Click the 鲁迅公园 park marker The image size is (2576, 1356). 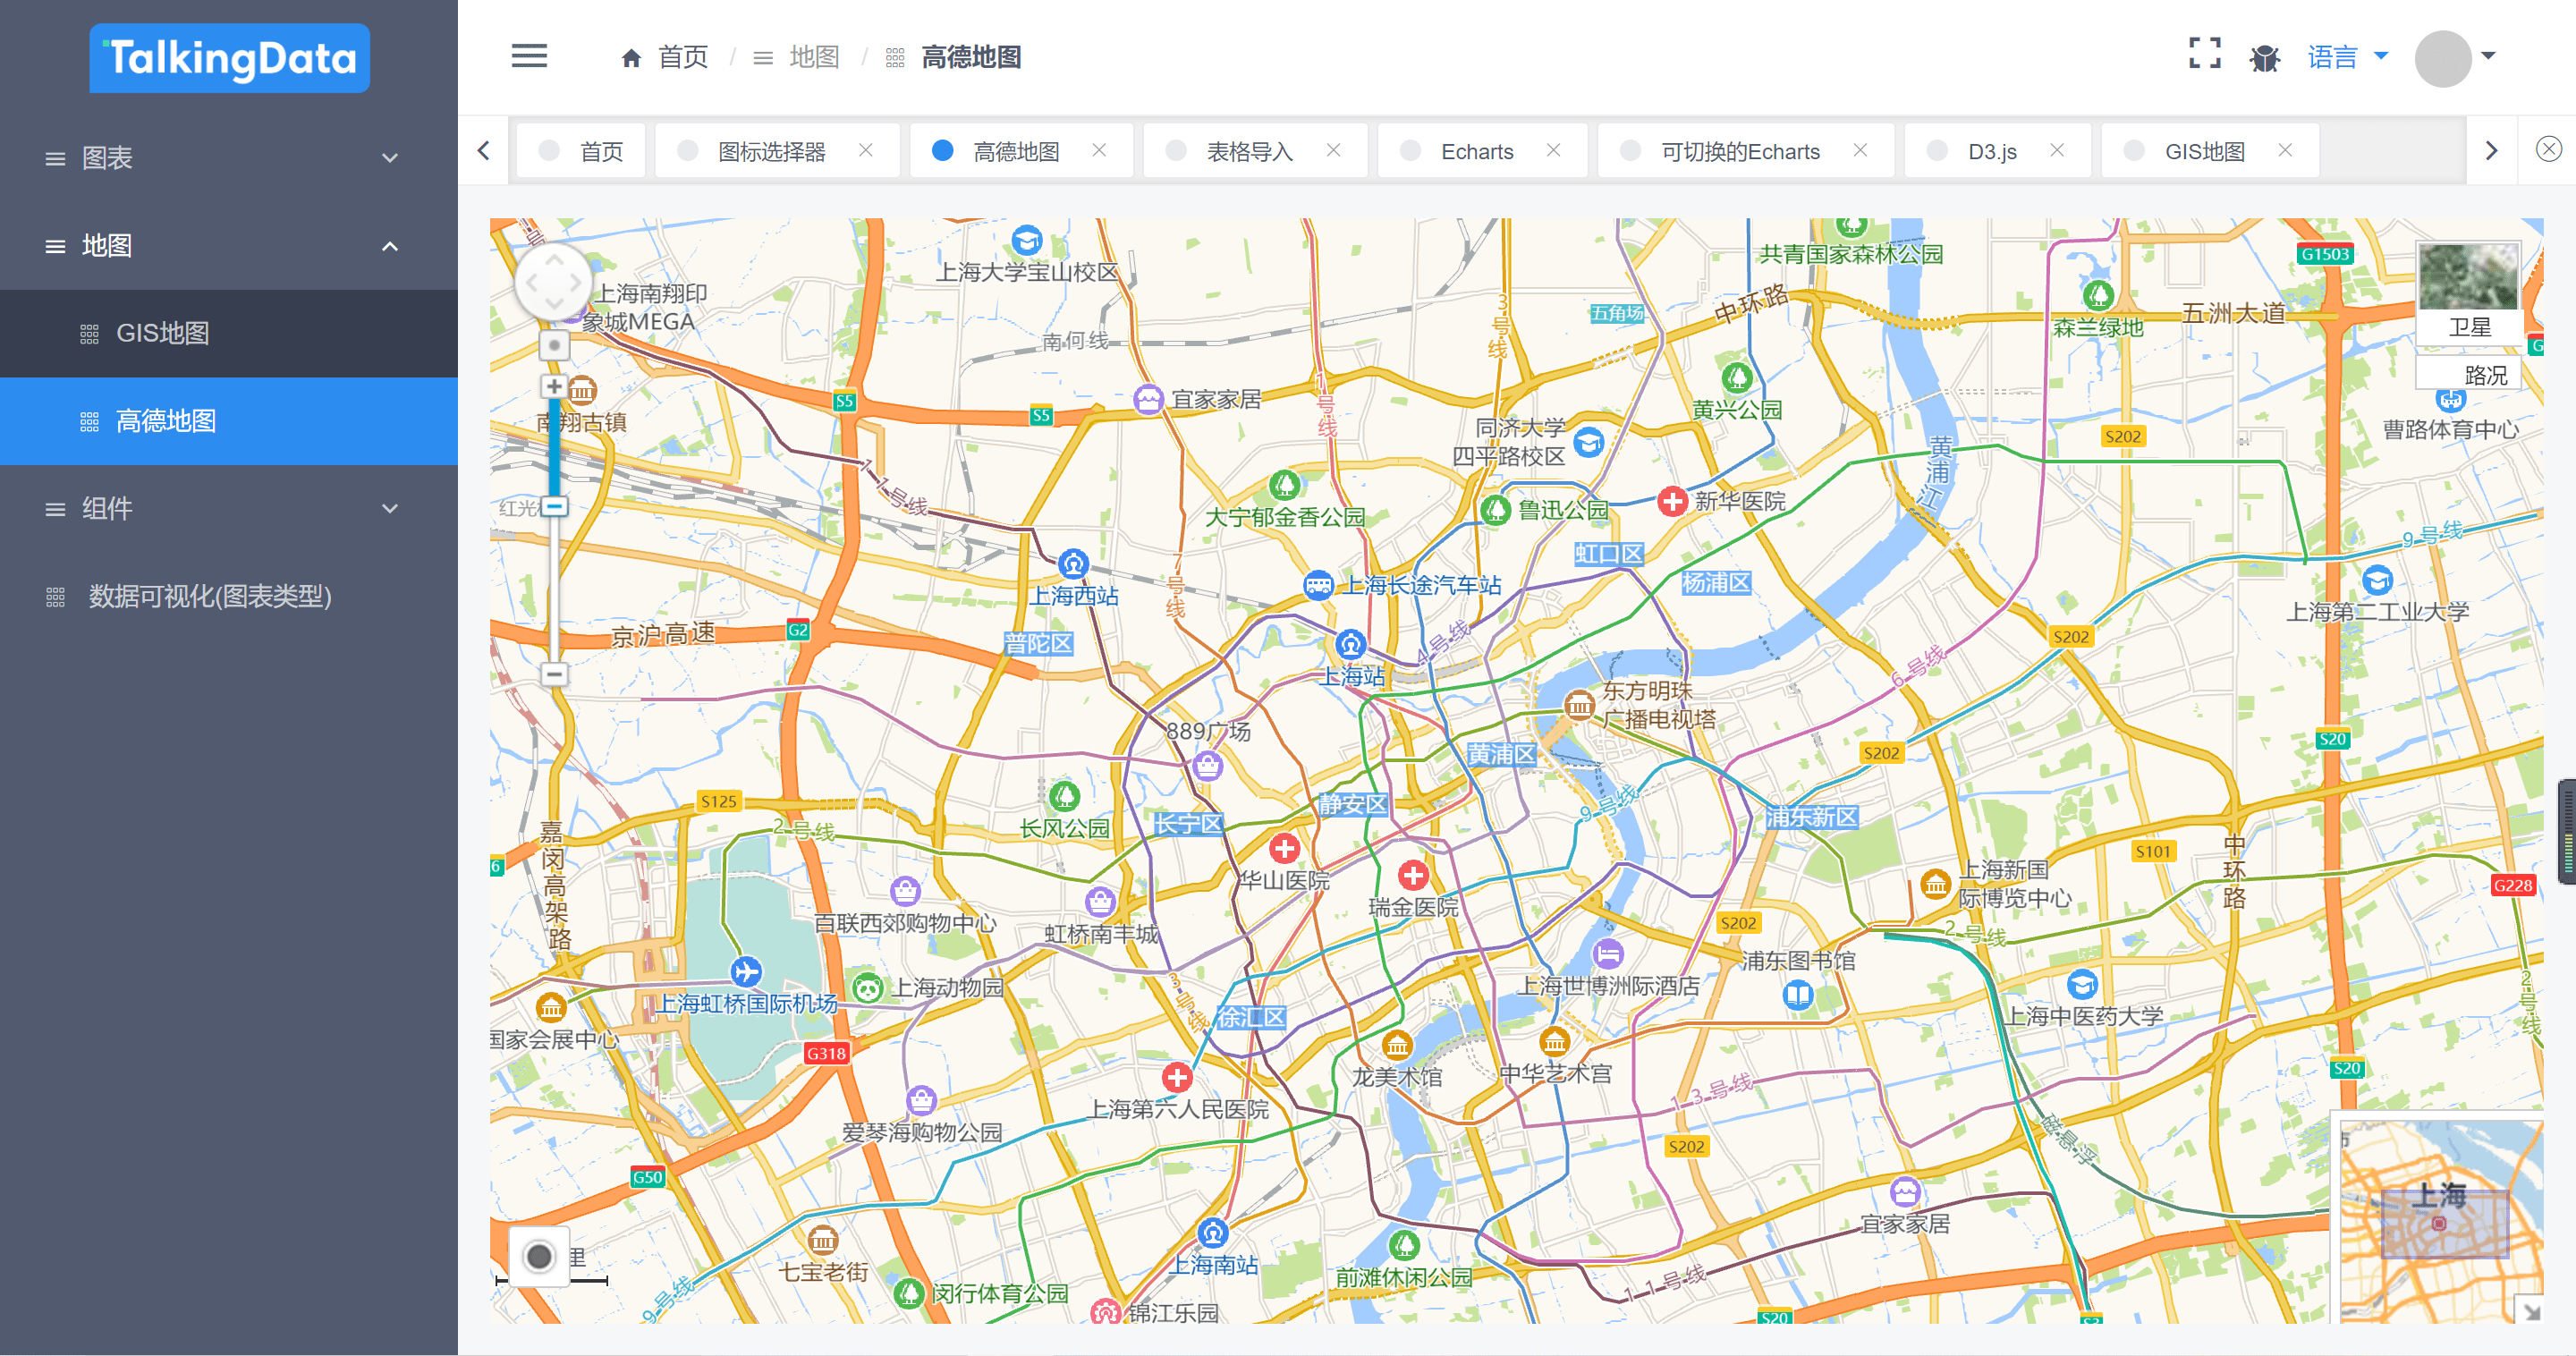pos(1495,510)
